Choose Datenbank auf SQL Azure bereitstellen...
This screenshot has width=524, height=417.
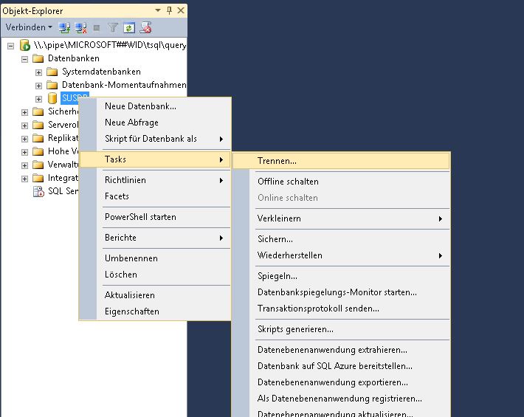click(x=341, y=366)
